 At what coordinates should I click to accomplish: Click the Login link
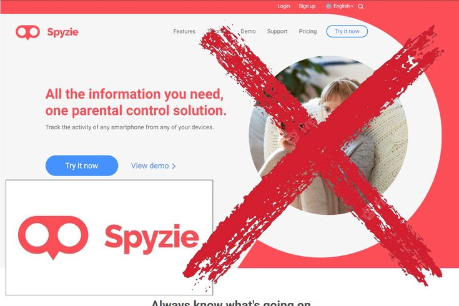click(284, 6)
